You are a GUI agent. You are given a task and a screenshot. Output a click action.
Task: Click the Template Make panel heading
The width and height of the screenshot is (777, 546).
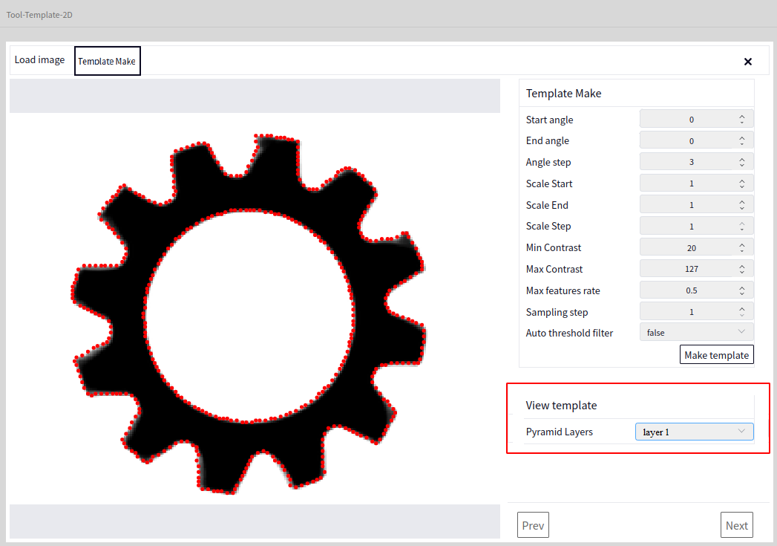[x=563, y=94]
